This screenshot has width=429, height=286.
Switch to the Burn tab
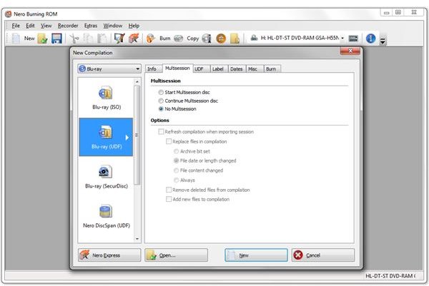272,68
